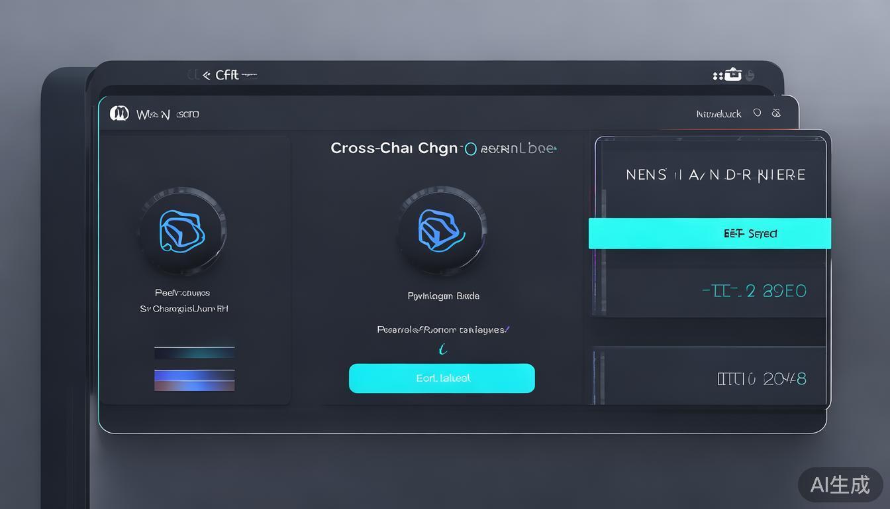Click the shield icon in the header bar
The height and width of the screenshot is (509, 890).
point(757,113)
